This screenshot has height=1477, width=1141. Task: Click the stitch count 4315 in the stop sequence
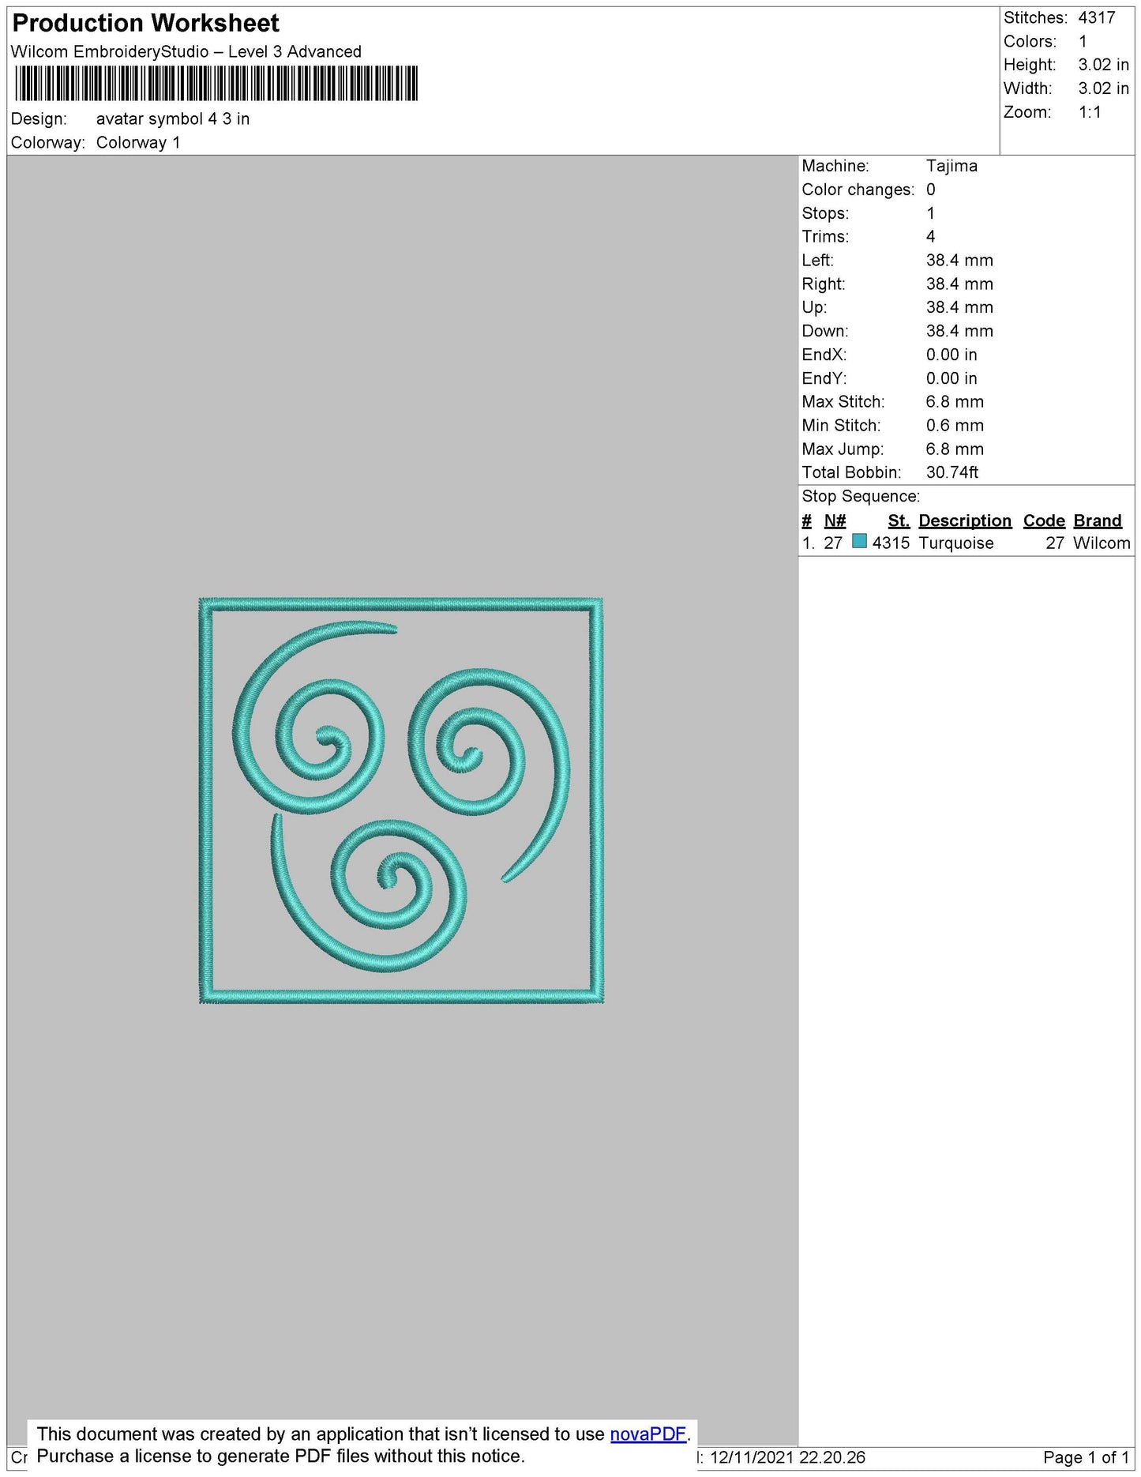[x=891, y=543]
